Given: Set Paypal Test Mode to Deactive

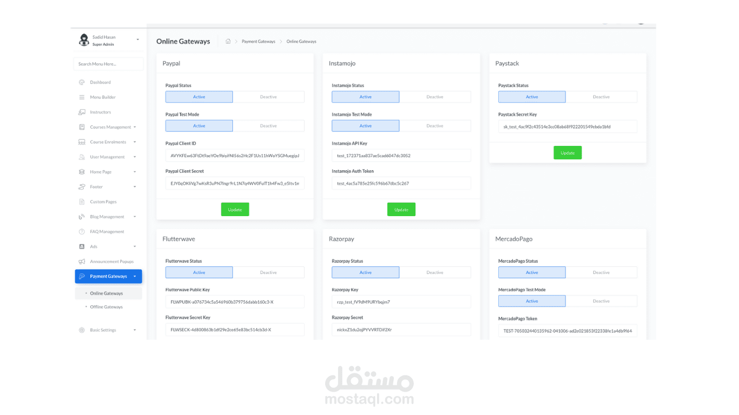Looking at the screenshot, I should click(268, 126).
